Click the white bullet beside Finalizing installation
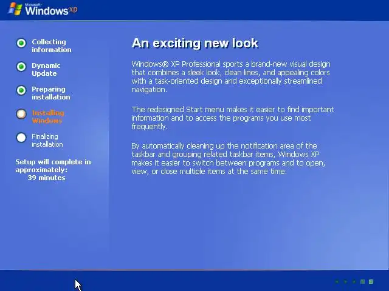The width and height of the screenshot is (389, 291). coord(21,138)
